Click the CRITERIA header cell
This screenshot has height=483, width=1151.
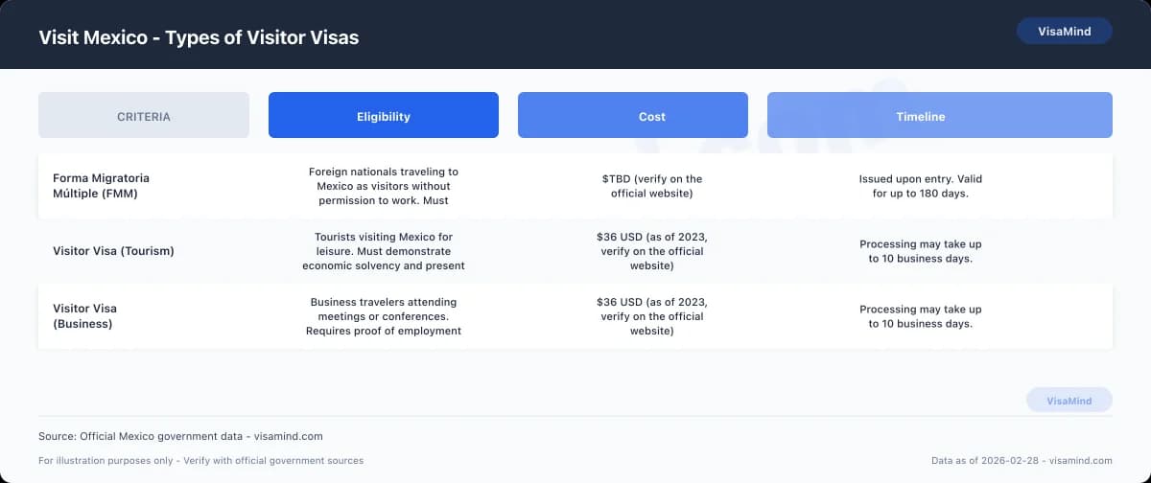144,116
